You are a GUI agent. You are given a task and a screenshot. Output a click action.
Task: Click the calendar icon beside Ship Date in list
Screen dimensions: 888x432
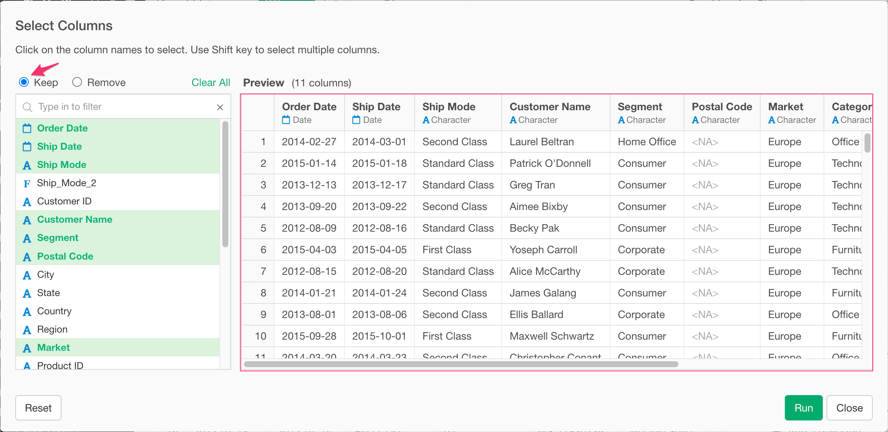[27, 147]
